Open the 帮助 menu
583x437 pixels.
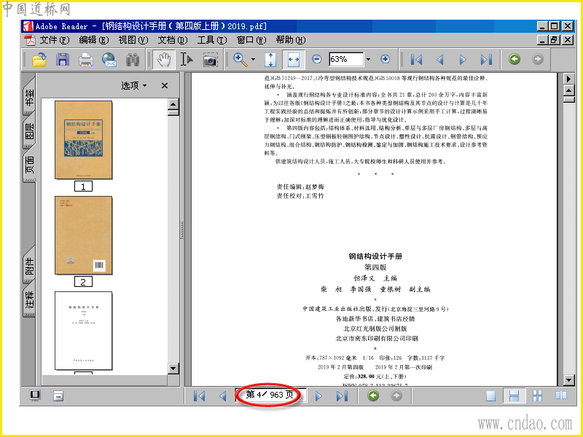(x=291, y=40)
